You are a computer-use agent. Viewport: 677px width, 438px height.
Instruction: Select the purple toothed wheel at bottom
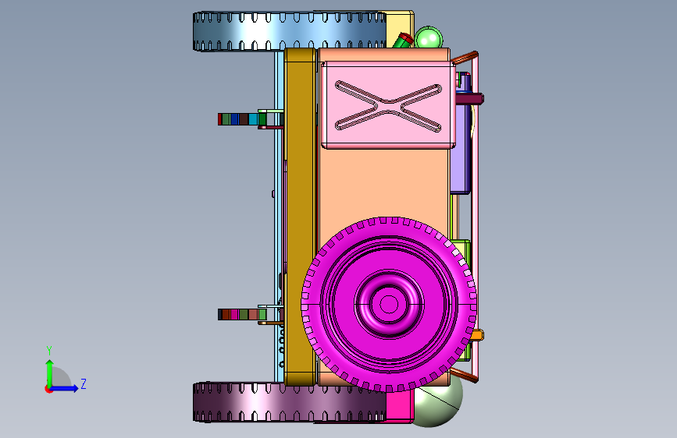tap(289, 402)
